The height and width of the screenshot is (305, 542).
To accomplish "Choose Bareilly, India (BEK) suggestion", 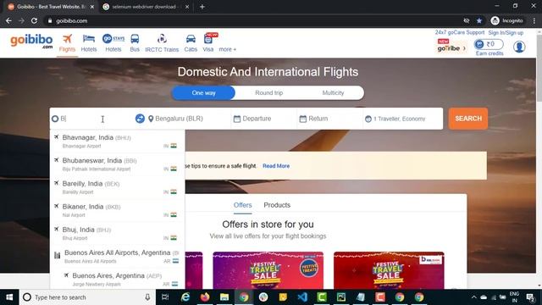I will click(x=117, y=187).
